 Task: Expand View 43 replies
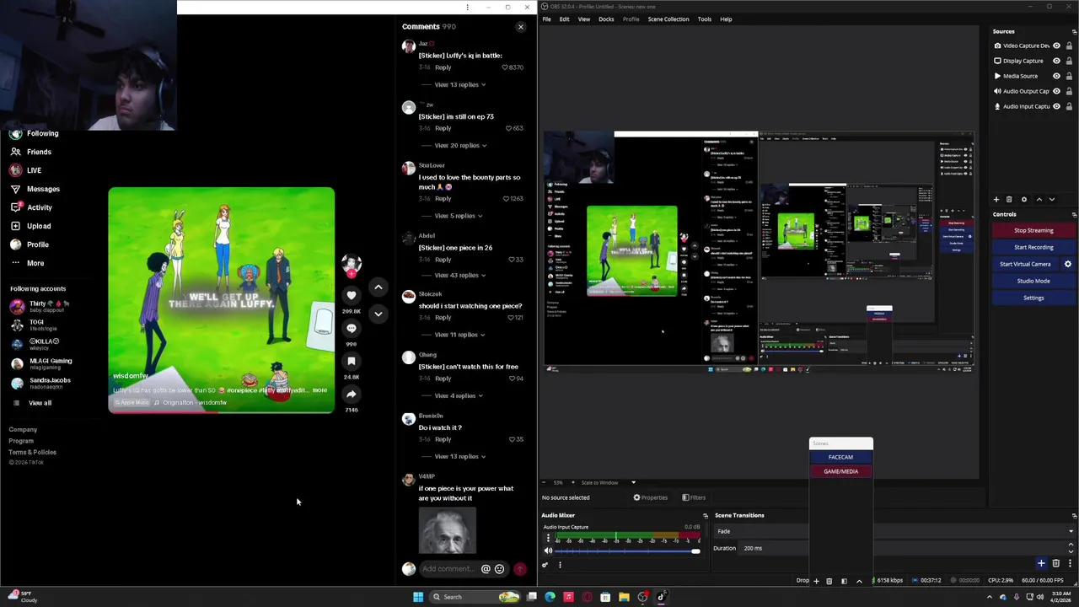tap(460, 275)
